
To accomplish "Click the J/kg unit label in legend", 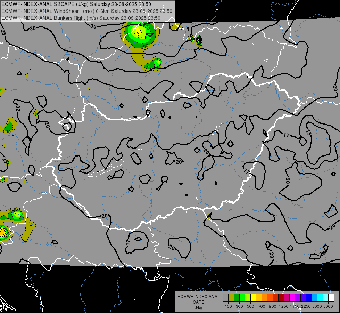I will point(199,308).
